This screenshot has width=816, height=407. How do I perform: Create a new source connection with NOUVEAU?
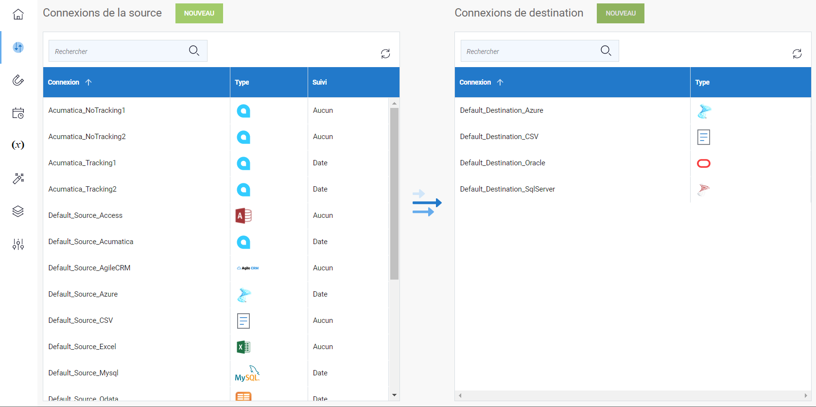coord(199,13)
